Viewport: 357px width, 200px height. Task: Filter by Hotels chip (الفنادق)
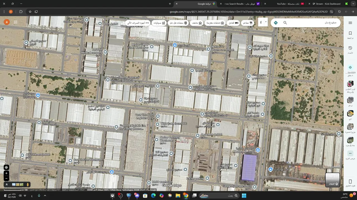tap(234, 23)
